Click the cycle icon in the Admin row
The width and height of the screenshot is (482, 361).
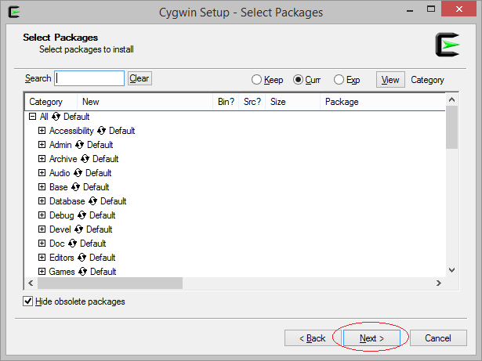pos(79,145)
